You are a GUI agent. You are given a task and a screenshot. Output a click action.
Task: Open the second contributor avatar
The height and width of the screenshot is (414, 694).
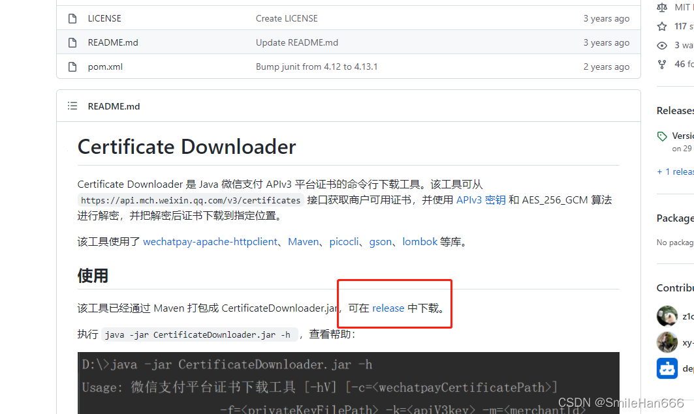[x=667, y=342]
